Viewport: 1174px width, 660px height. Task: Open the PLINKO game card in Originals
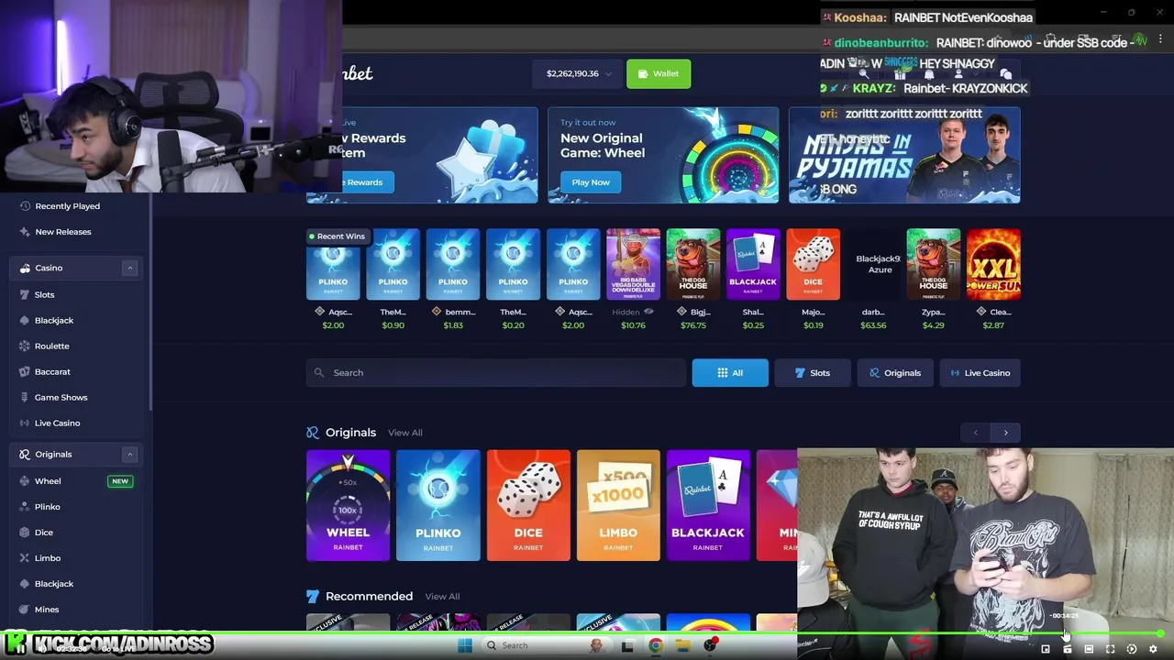(437, 505)
